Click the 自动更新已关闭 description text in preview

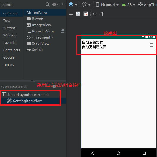pos(94,47)
